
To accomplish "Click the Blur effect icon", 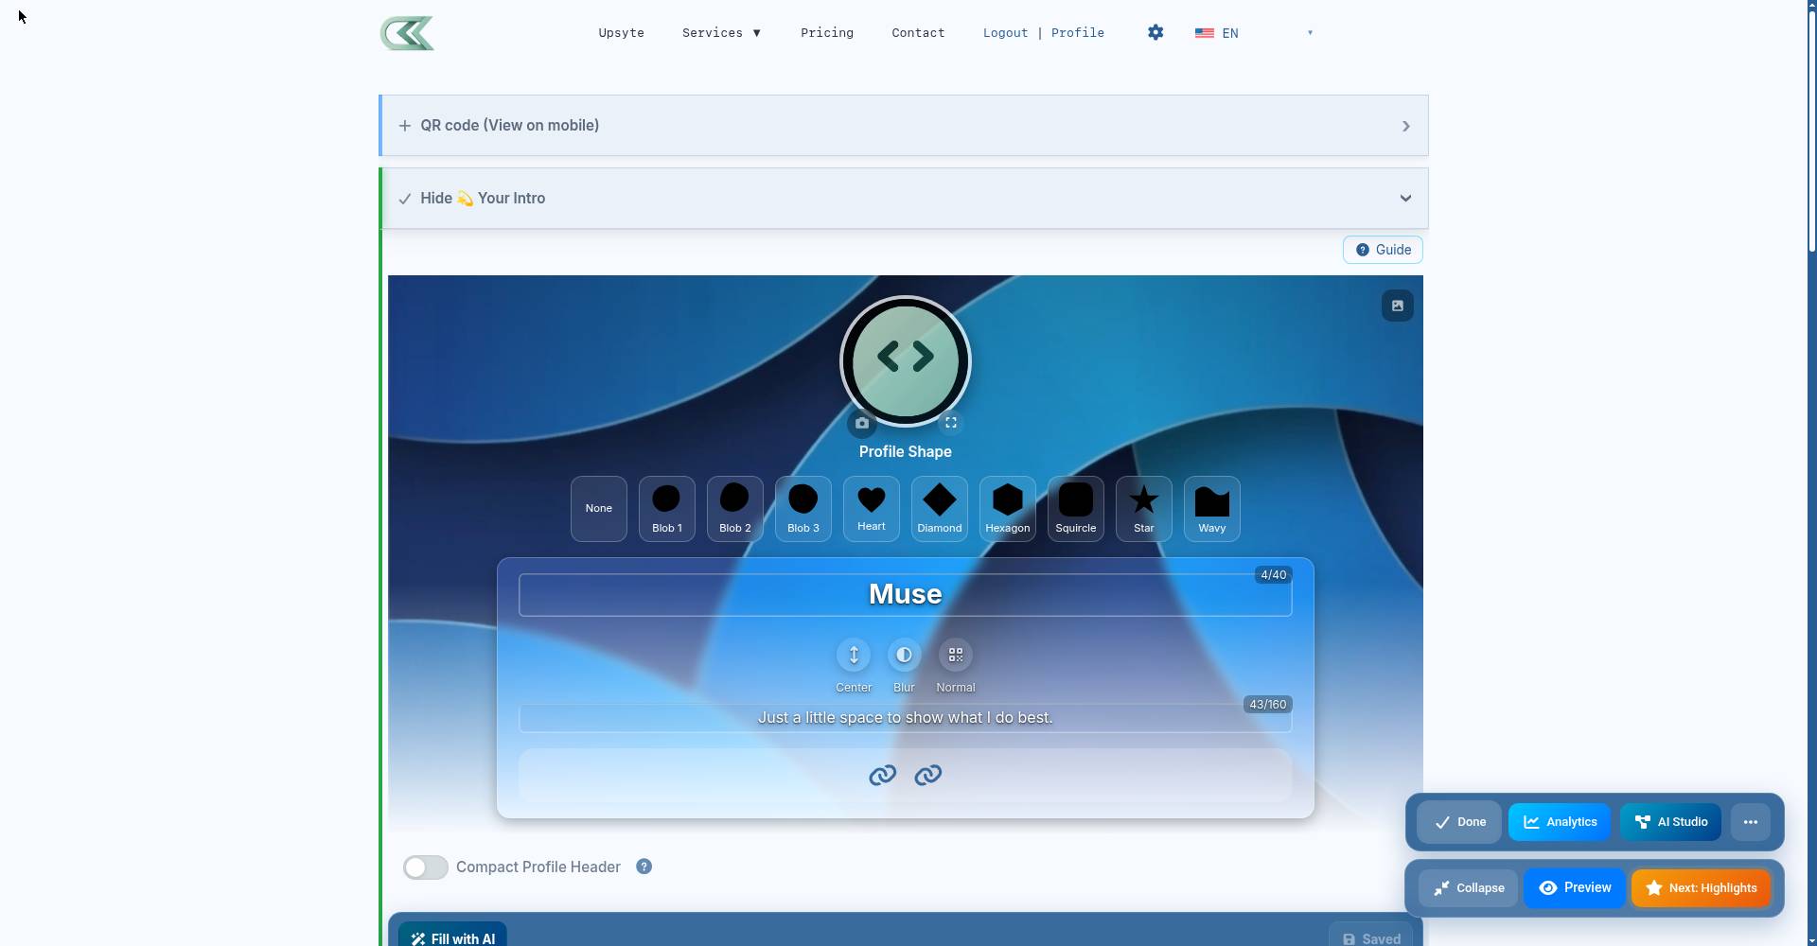I will (x=904, y=655).
